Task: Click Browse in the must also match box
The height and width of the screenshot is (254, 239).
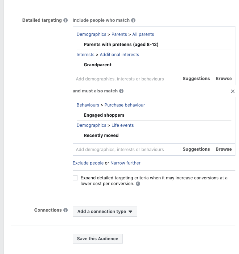Action: point(224,149)
